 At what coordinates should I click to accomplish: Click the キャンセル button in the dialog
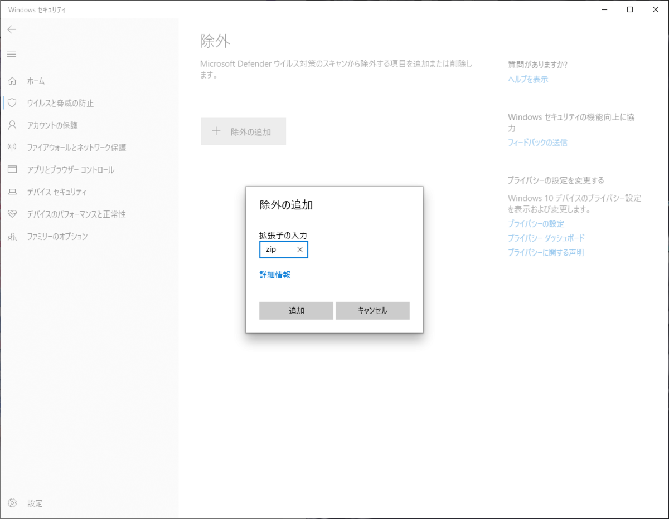[372, 311]
